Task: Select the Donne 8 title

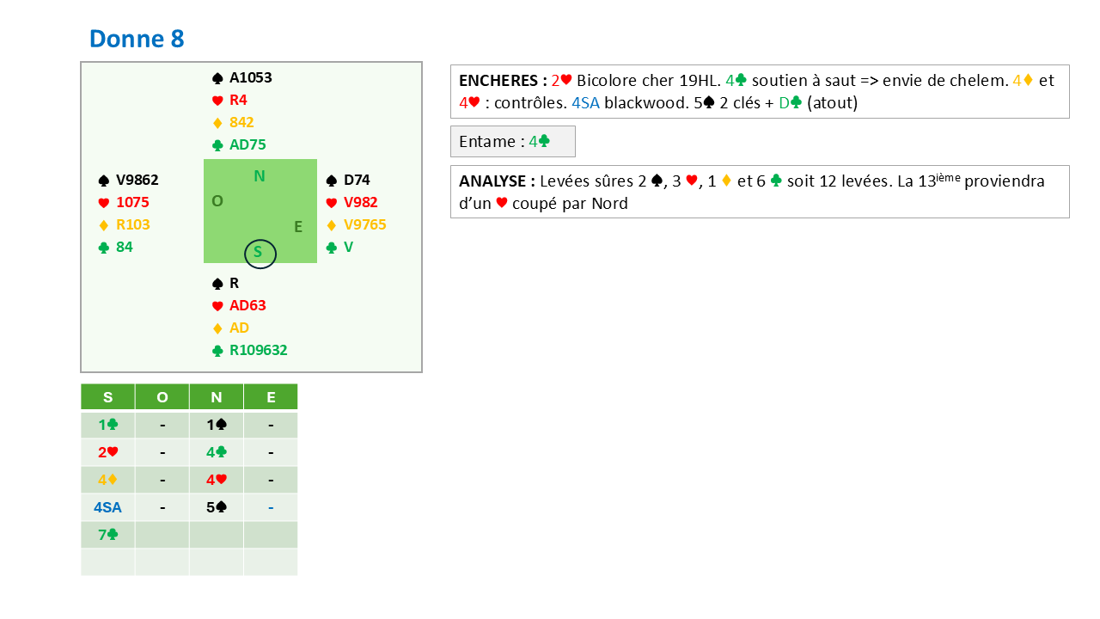Action: [137, 39]
